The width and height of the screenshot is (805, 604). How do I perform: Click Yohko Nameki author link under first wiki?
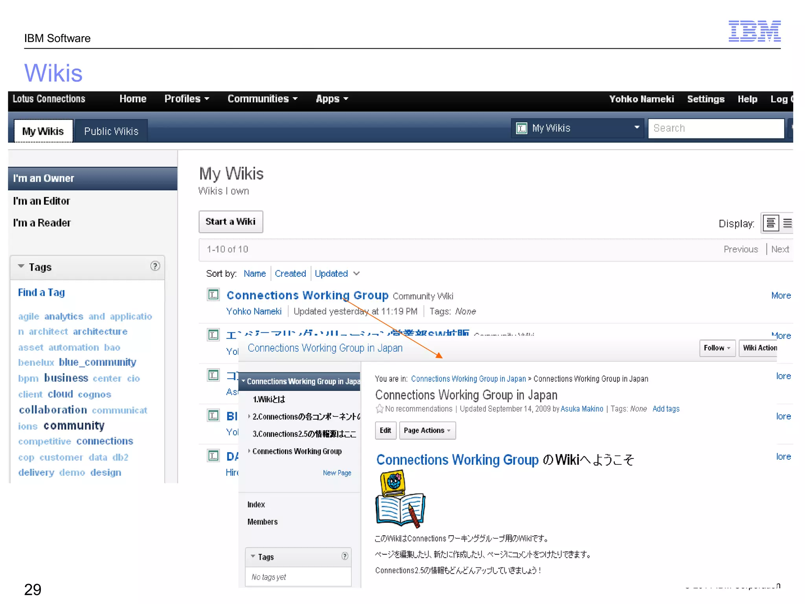(x=254, y=311)
